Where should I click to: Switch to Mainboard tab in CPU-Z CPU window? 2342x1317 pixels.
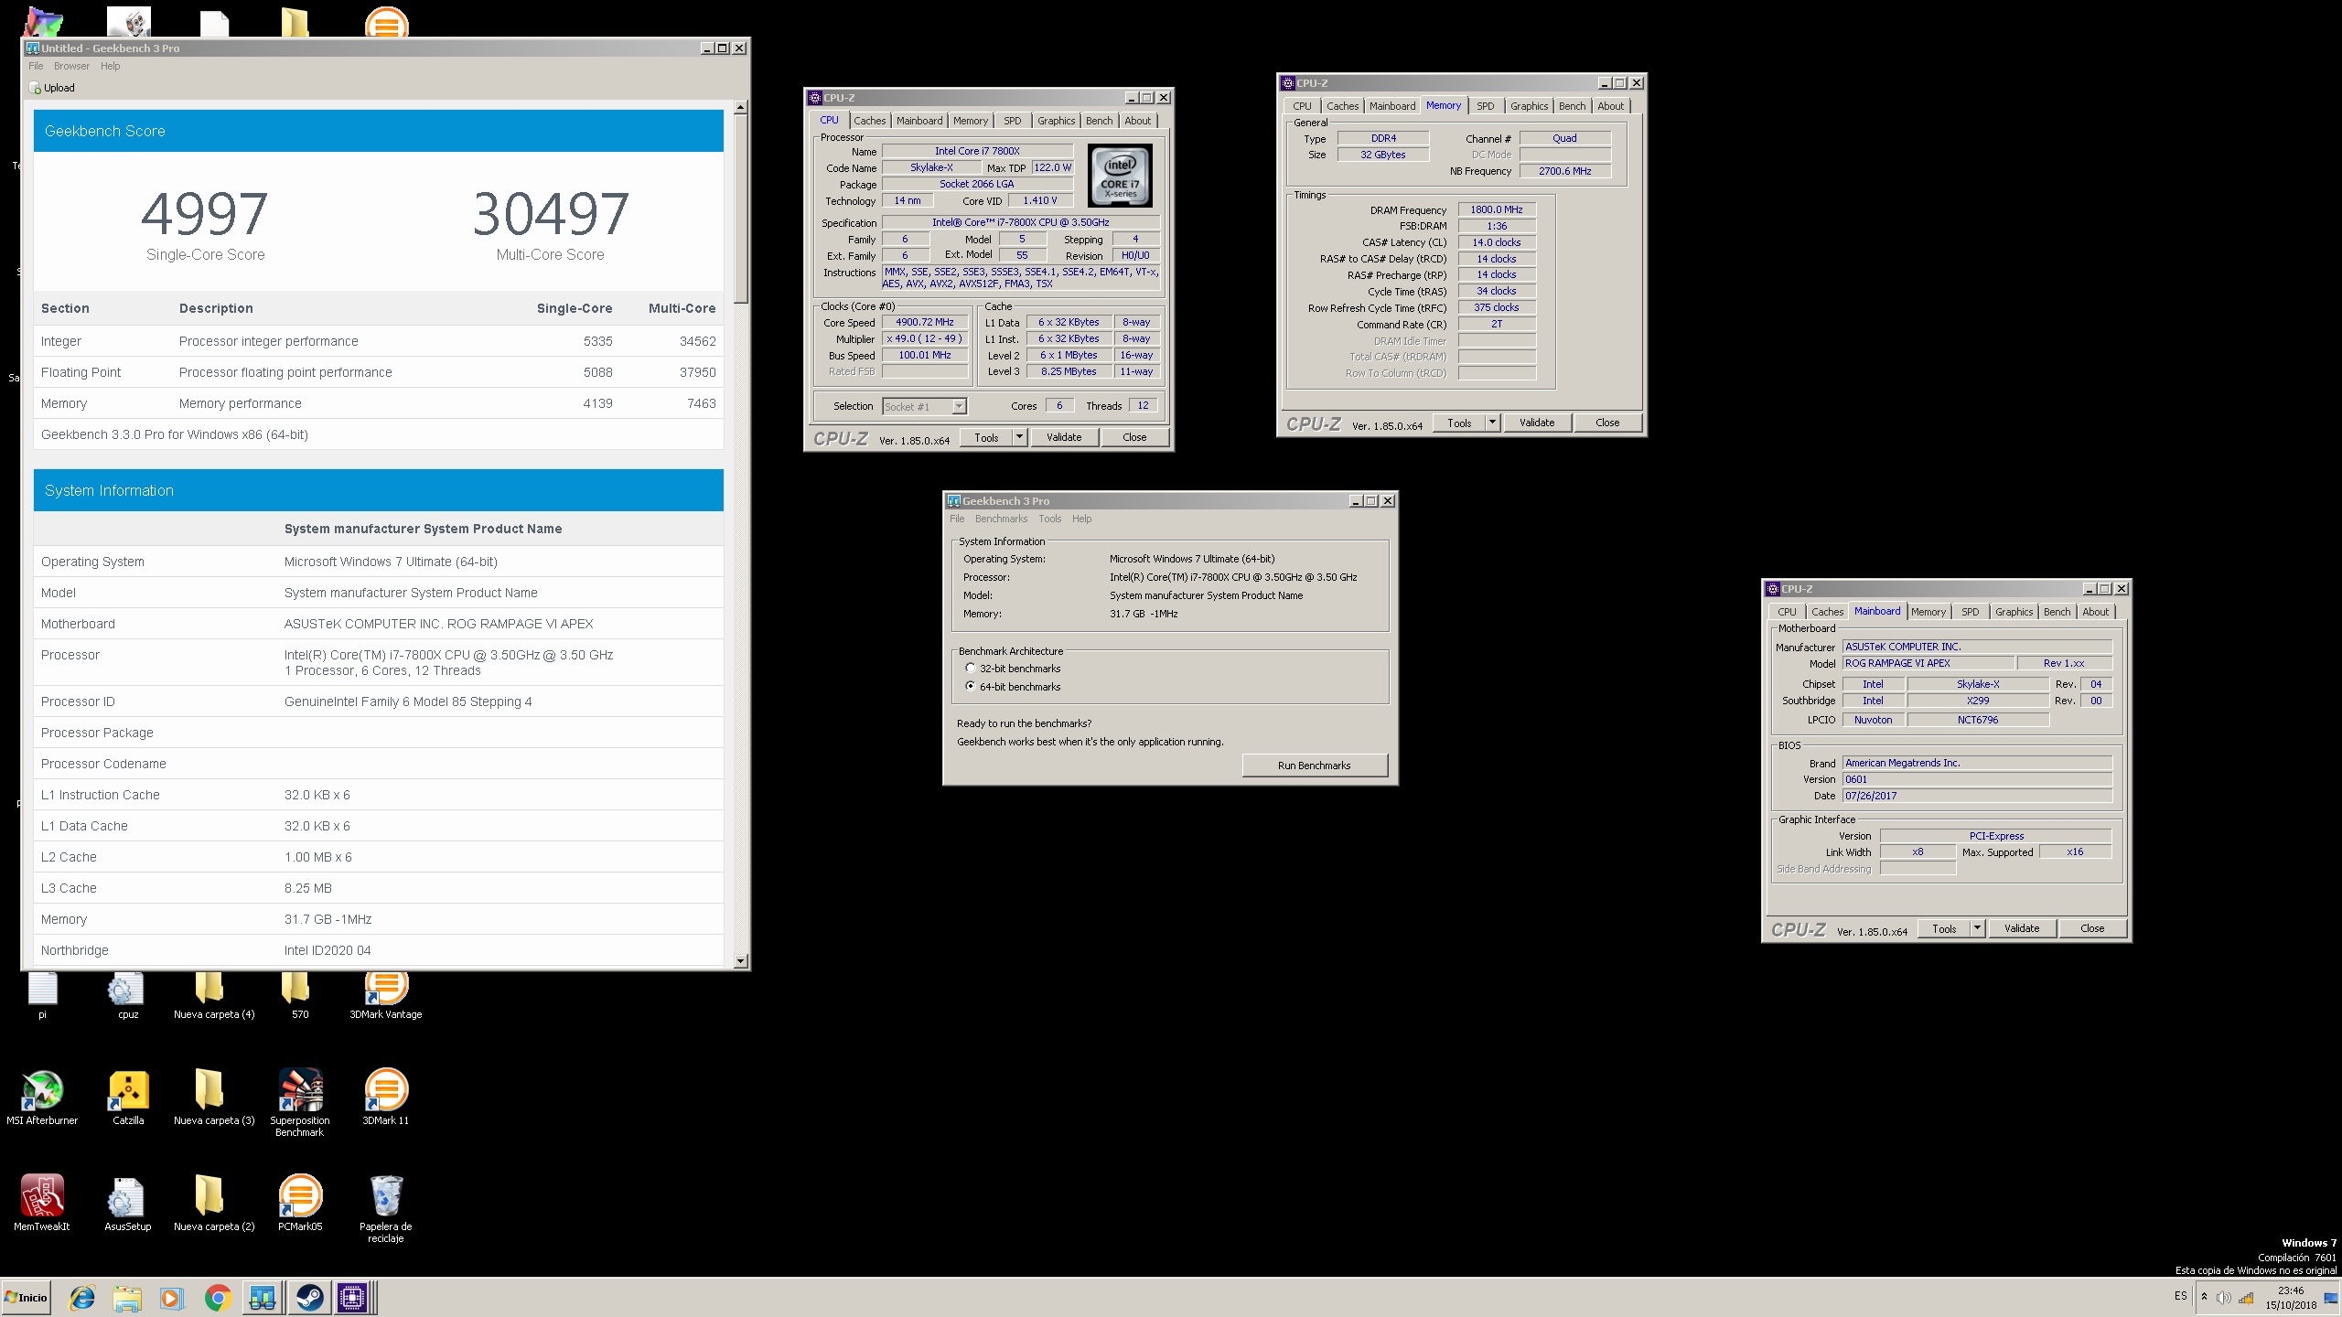919,121
